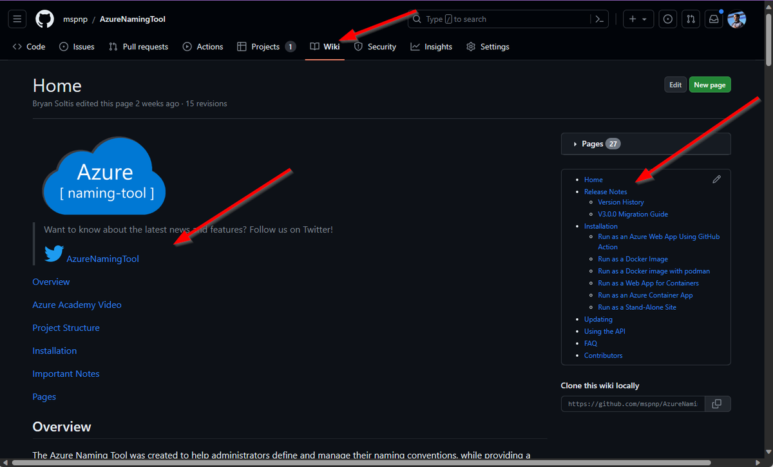Open the 15 revisions history link
Image resolution: width=773 pixels, height=467 pixels.
207,104
